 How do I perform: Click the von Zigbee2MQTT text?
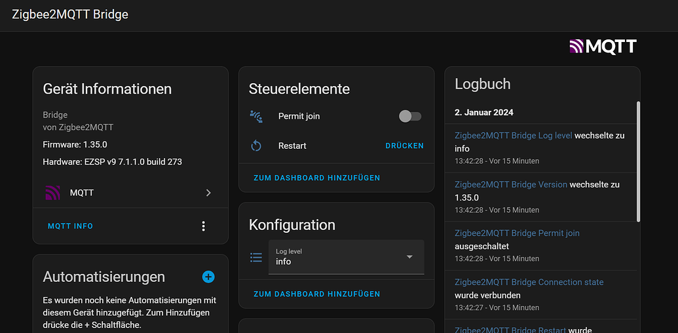tap(78, 127)
